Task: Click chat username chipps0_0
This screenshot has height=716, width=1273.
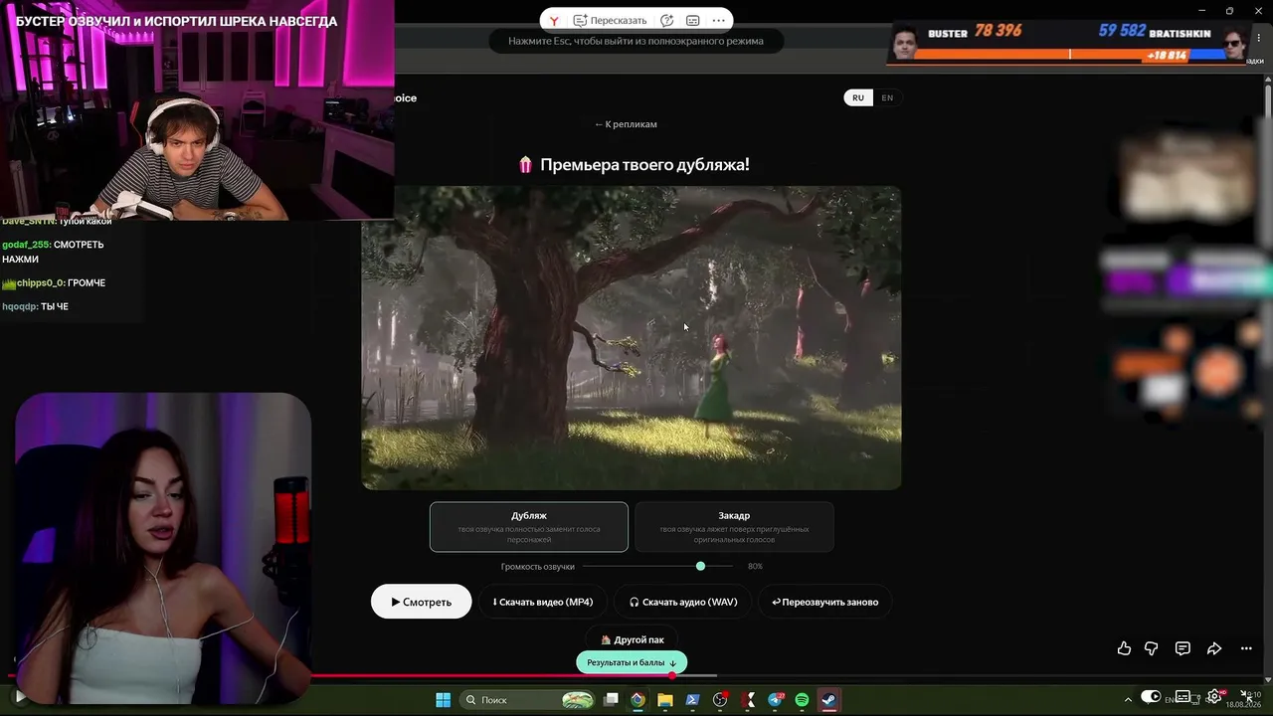Action: pos(40,283)
